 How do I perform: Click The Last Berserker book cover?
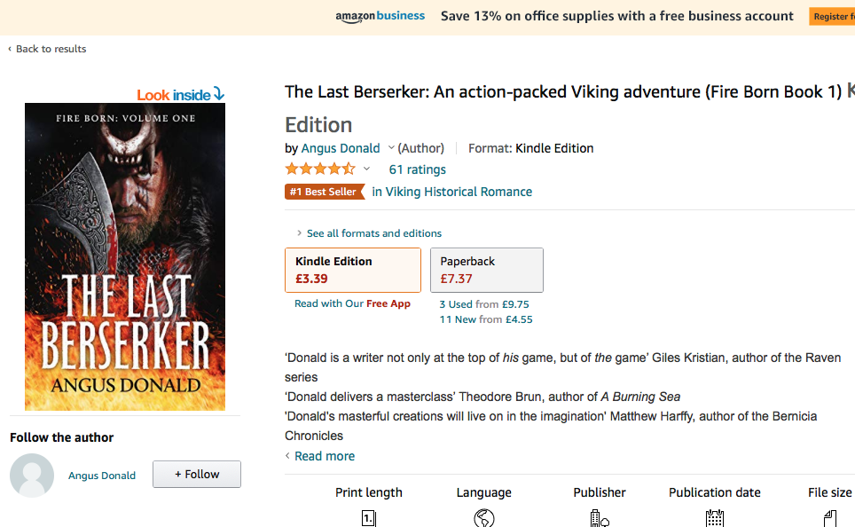pos(125,256)
